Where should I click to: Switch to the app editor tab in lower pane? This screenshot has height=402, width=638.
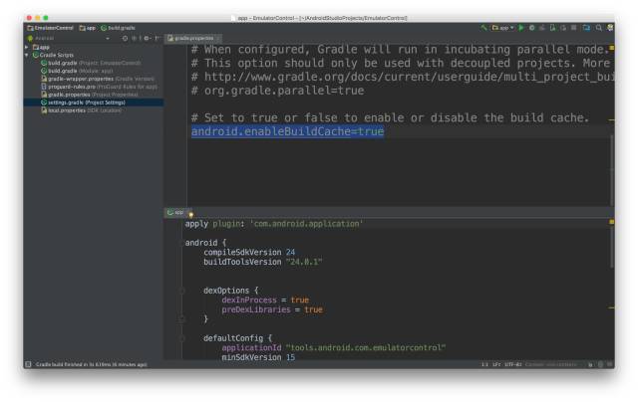[175, 212]
